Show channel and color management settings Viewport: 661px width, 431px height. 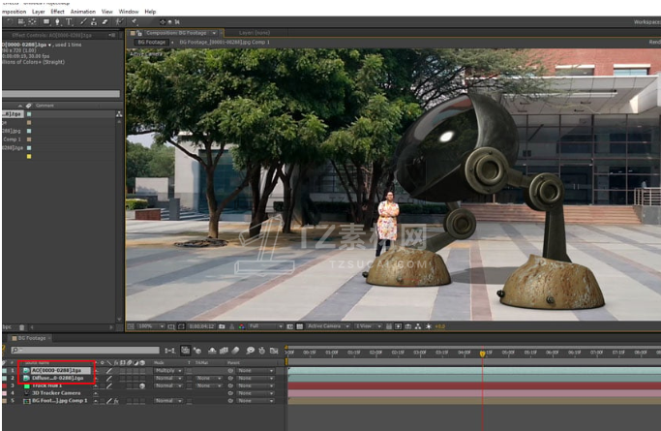242,326
